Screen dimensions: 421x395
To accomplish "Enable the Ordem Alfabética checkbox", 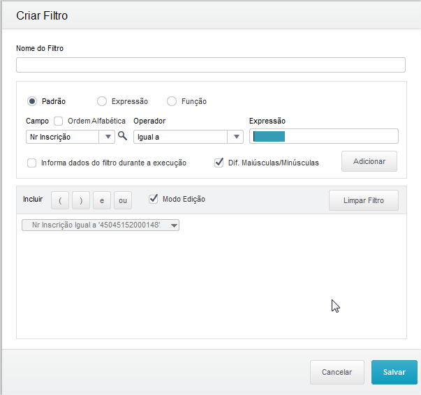I will point(59,121).
